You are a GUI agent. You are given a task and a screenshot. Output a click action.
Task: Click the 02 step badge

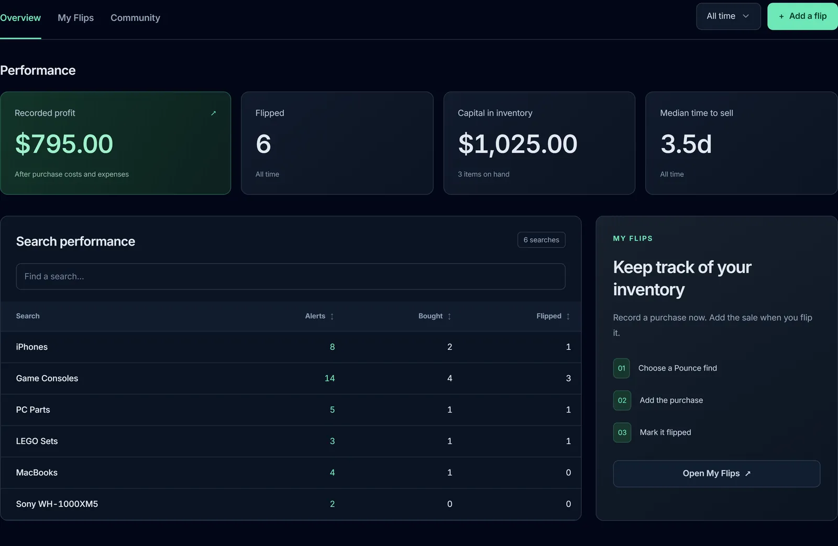(x=622, y=400)
